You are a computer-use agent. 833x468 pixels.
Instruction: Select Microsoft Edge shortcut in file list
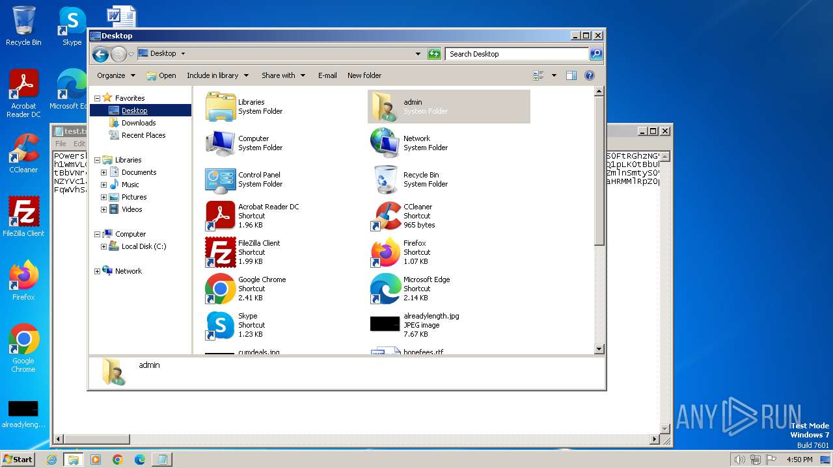(449, 289)
